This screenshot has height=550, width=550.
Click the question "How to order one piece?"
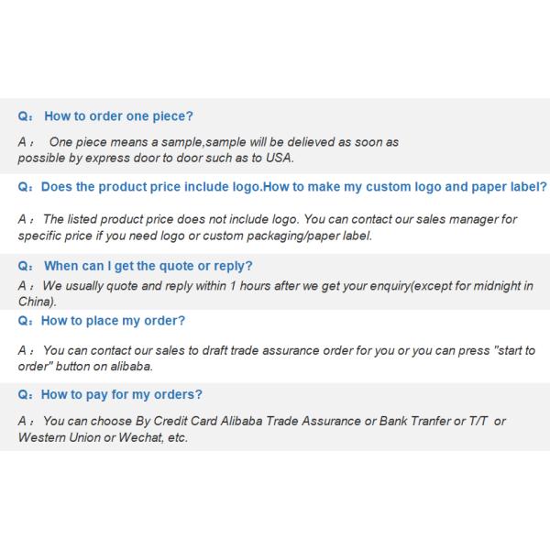coord(118,116)
